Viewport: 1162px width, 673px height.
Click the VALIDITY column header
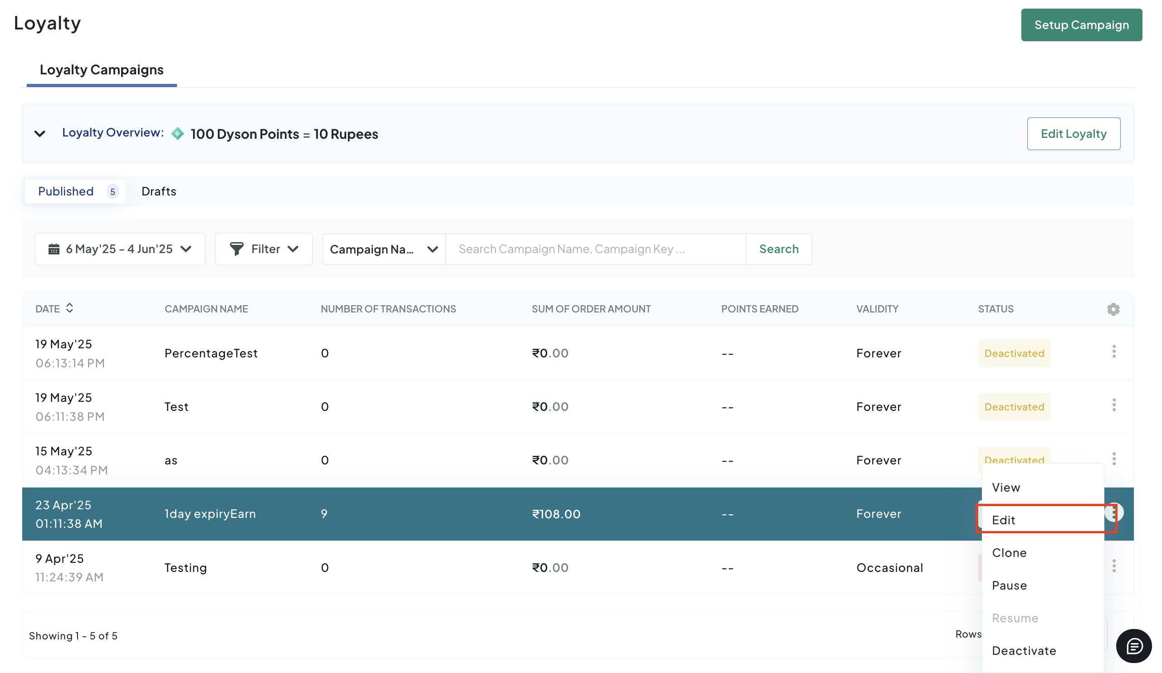pos(877,309)
